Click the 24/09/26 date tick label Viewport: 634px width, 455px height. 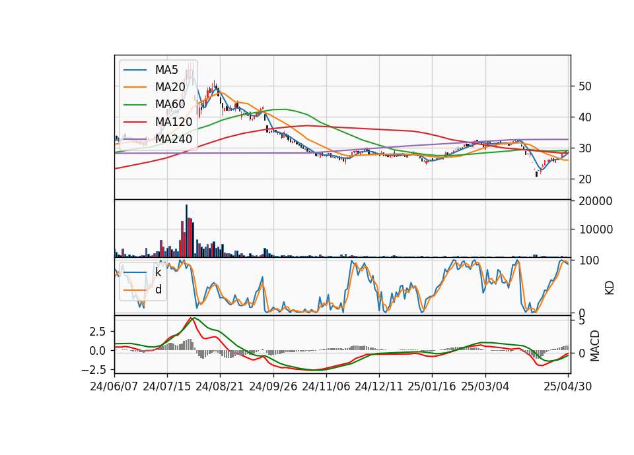[x=273, y=386]
